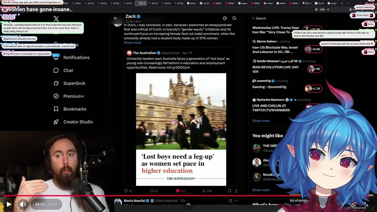Screen dimensions: 377x212
Task: Expand You might like with Show more
Action: coord(261,190)
